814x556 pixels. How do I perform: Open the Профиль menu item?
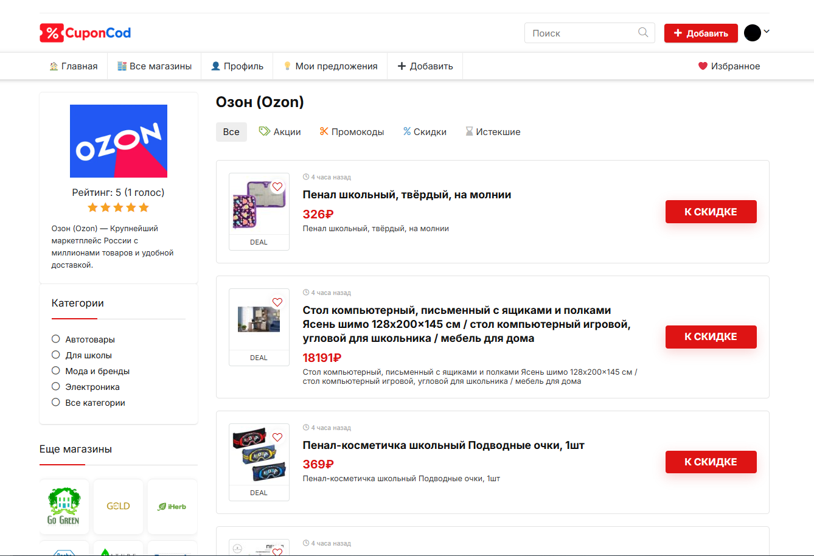(237, 66)
